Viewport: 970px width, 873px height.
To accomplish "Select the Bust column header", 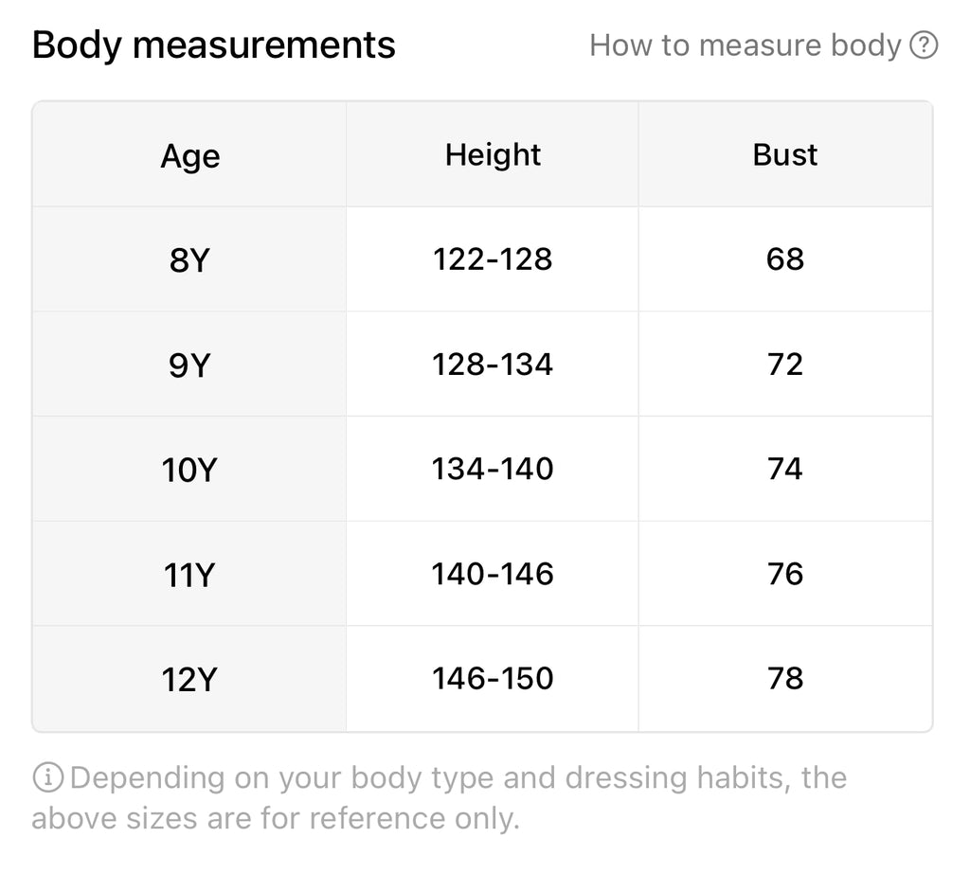I will tap(784, 154).
